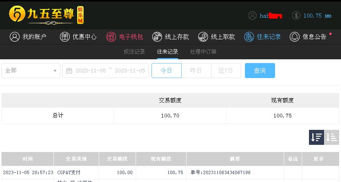Open 线上存款 deposit page
The height and width of the screenshot is (182, 341).
pos(170,37)
